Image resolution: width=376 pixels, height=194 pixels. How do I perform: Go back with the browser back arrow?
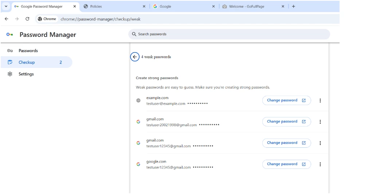click(x=7, y=19)
